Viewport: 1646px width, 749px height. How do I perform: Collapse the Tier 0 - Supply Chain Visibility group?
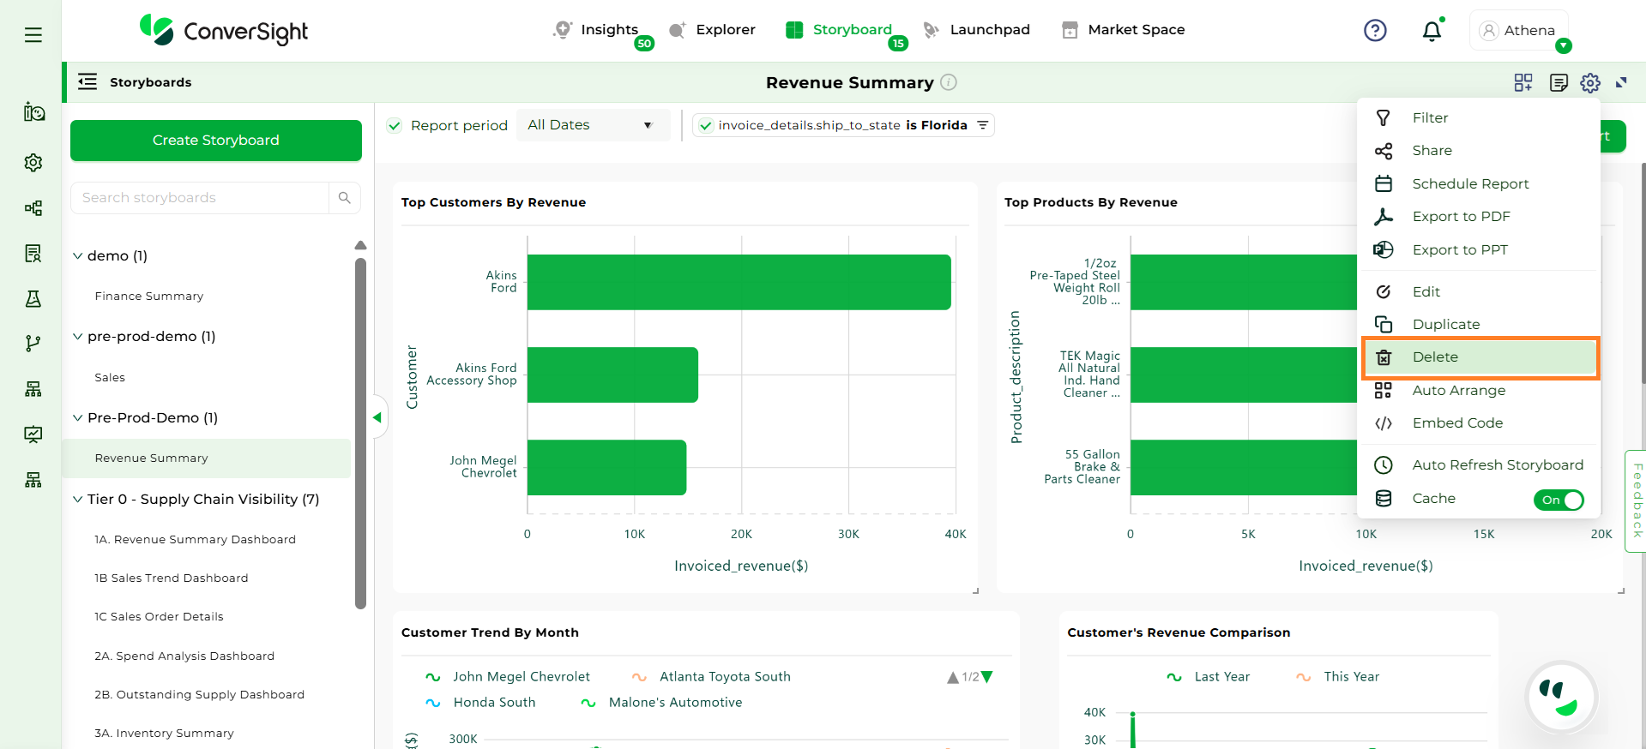click(78, 499)
